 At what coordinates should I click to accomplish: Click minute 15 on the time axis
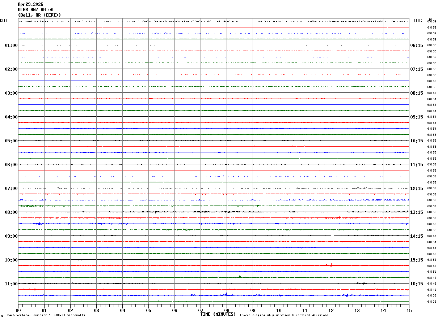click(x=409, y=310)
